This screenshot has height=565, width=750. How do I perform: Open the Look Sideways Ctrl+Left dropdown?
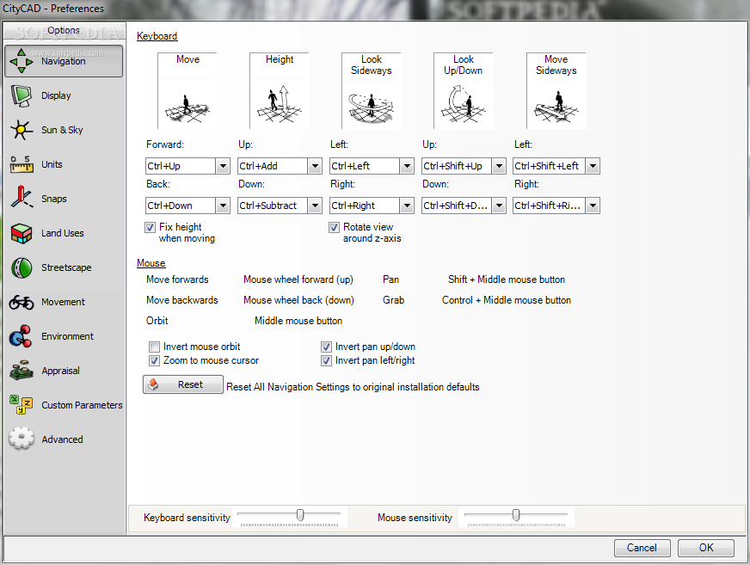pos(407,166)
